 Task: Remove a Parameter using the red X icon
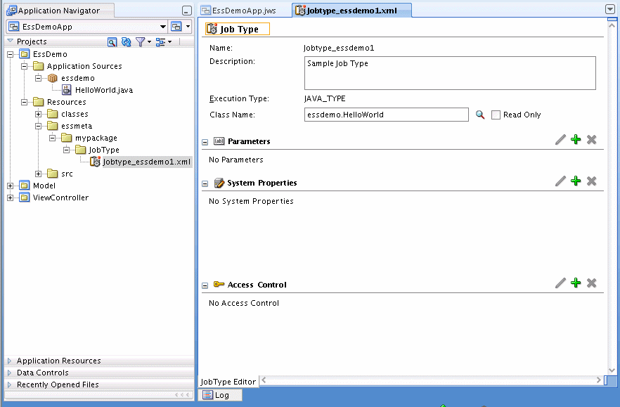pos(591,139)
